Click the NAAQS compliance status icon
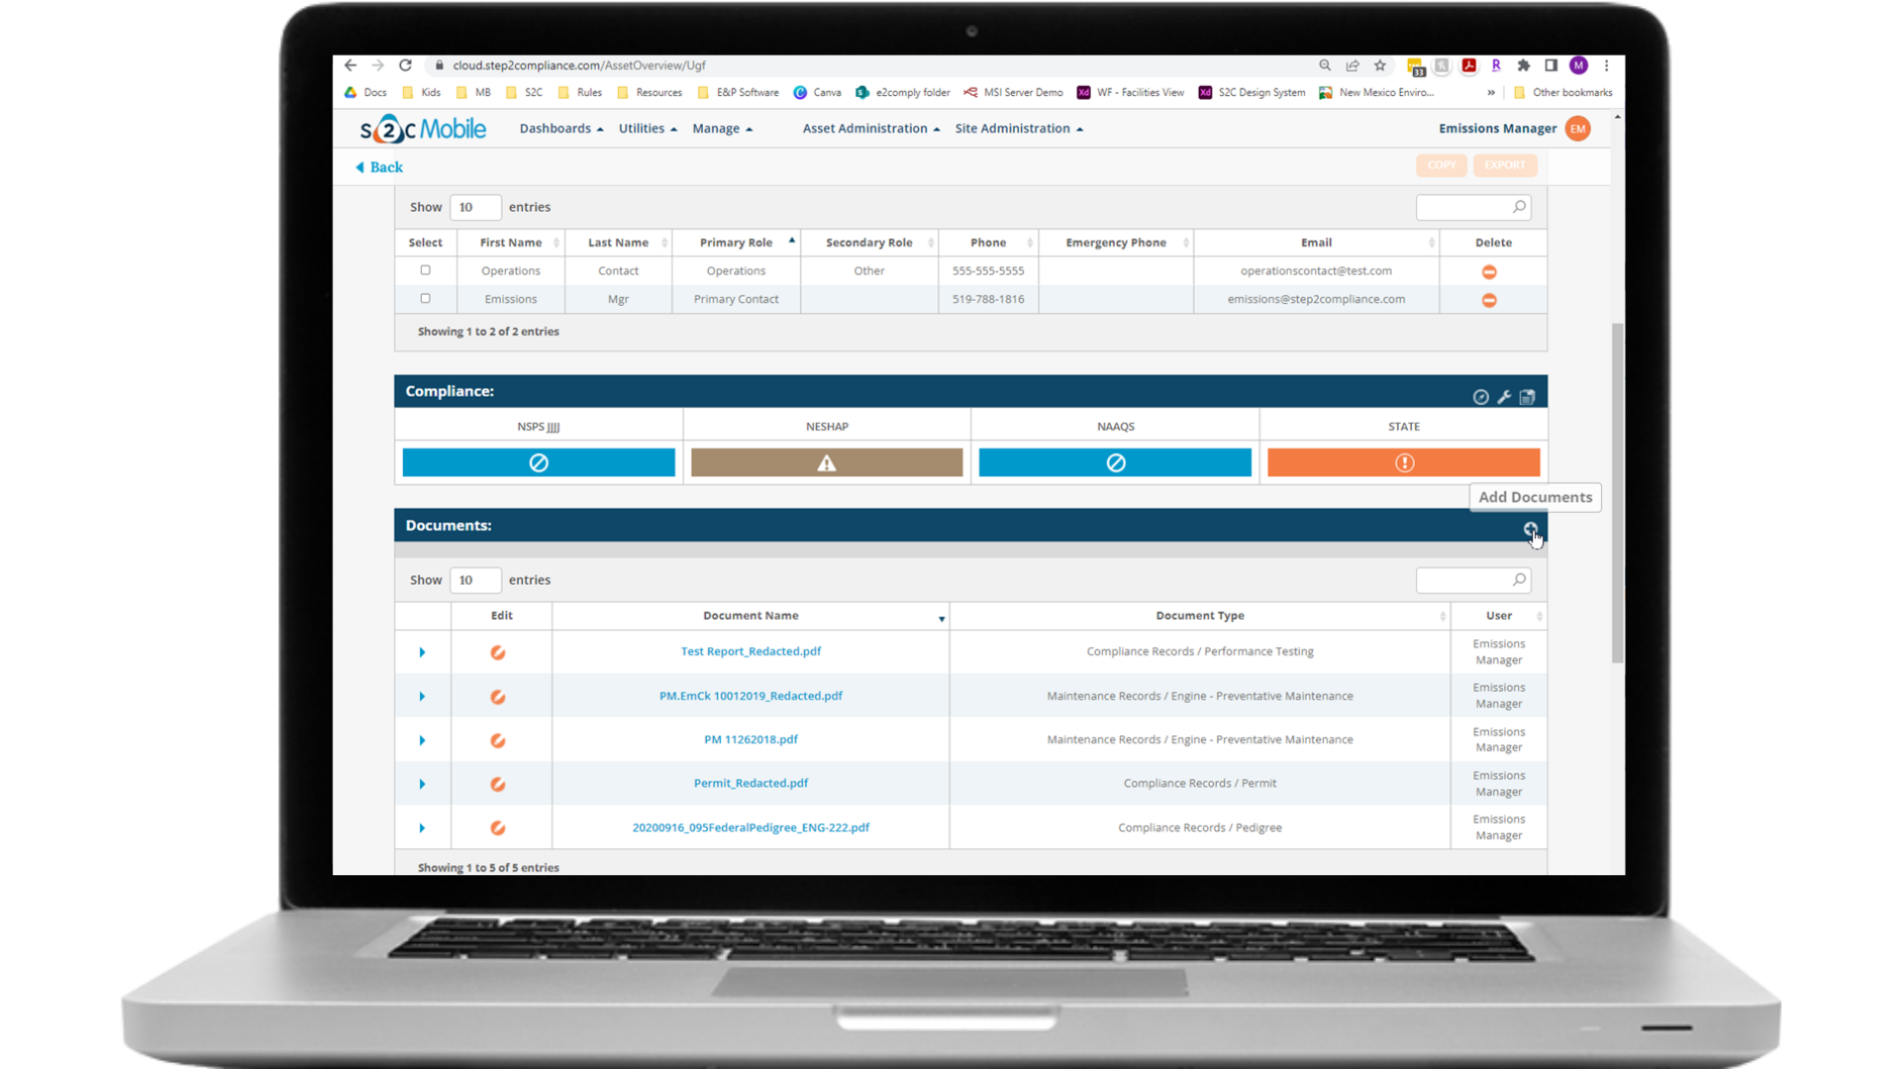 1116,462
